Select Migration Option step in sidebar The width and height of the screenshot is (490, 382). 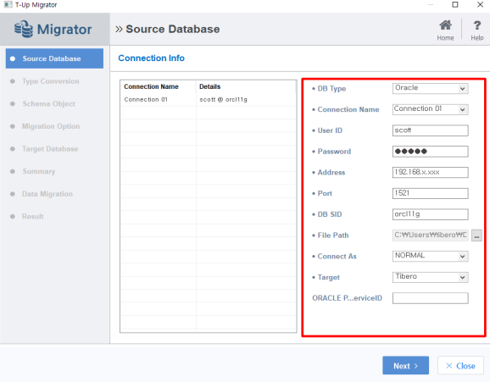click(51, 126)
